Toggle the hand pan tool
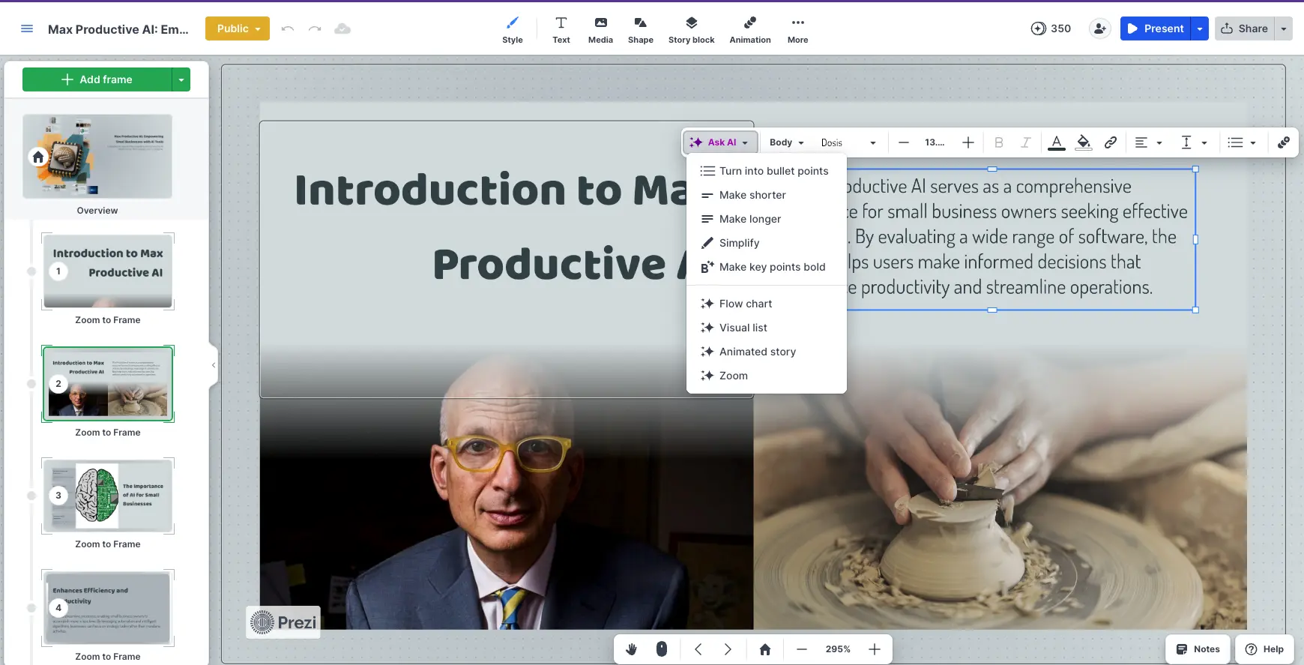1304x665 pixels. 631,649
